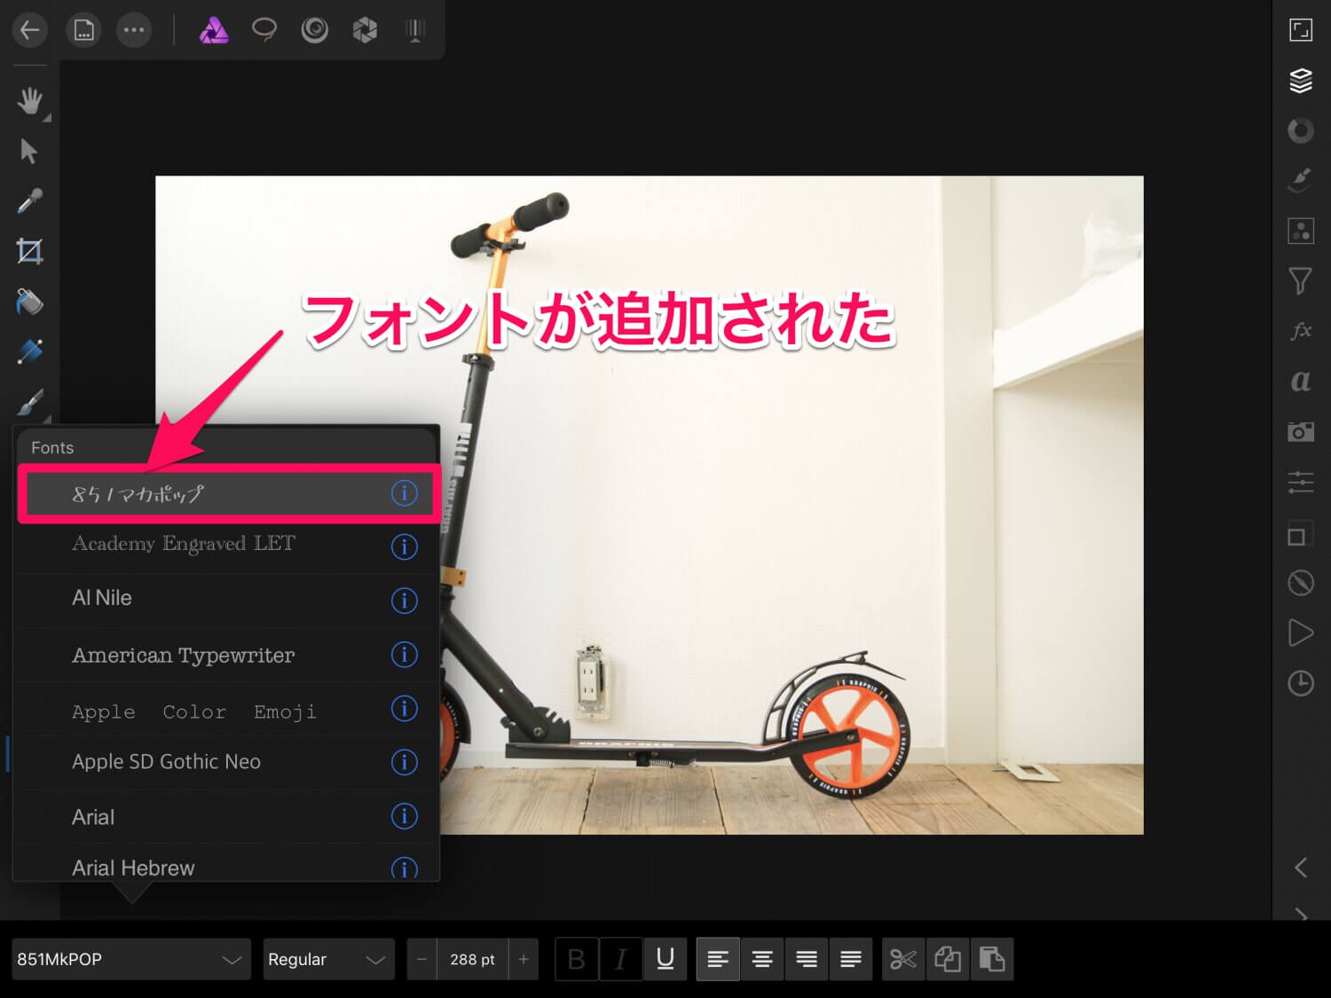Toggle bold text formatting

[x=577, y=959]
